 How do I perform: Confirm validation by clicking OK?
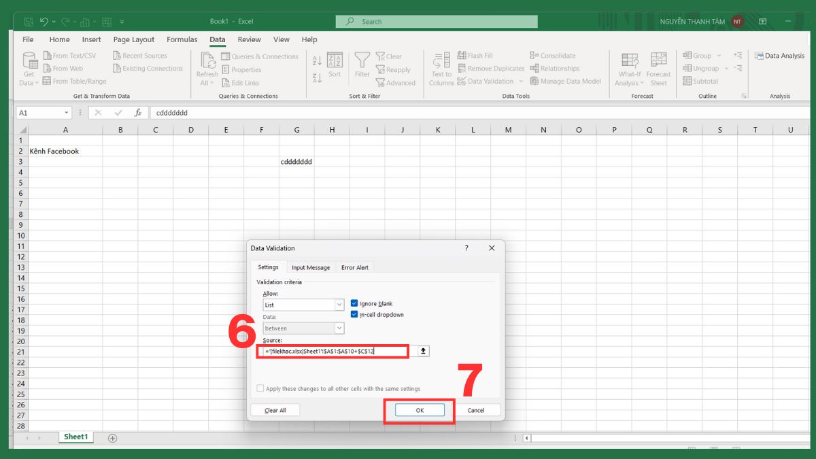419,410
